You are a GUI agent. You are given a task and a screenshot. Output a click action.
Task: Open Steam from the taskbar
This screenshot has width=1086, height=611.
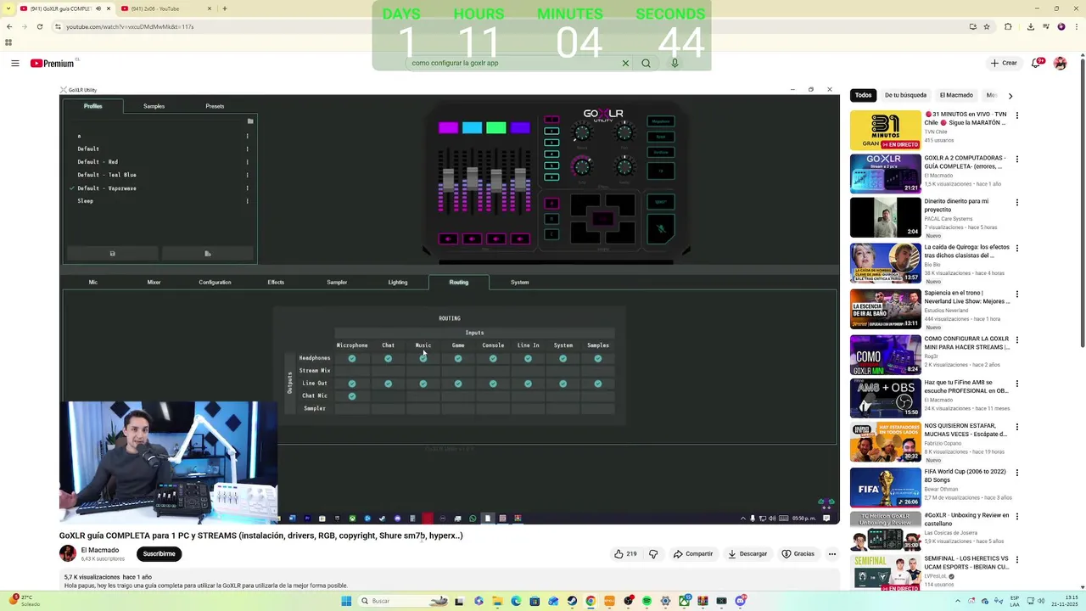coord(572,601)
